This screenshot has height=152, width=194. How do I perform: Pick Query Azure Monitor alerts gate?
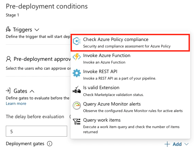130,107
